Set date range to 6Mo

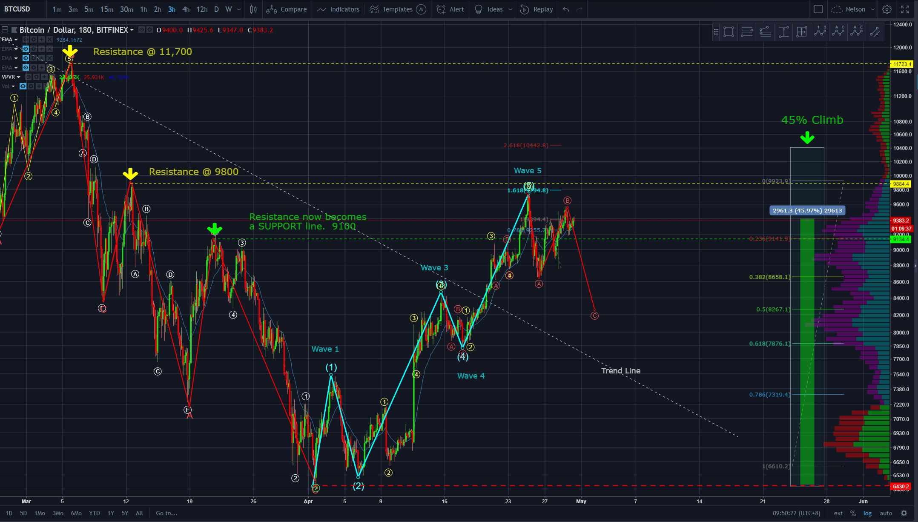(x=76, y=513)
